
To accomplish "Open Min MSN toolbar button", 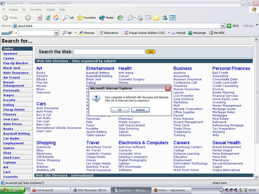I will tap(217, 33).
